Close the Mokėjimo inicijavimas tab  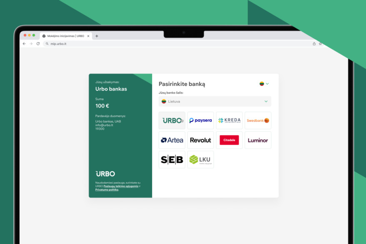point(88,36)
